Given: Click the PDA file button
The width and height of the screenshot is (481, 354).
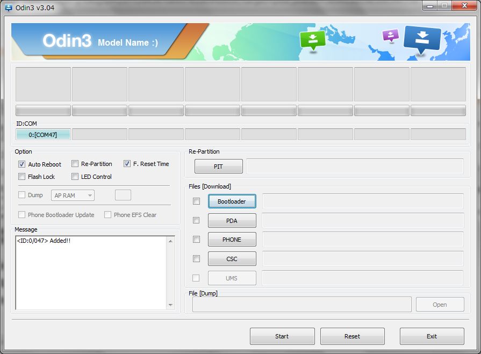Looking at the screenshot, I should (232, 221).
